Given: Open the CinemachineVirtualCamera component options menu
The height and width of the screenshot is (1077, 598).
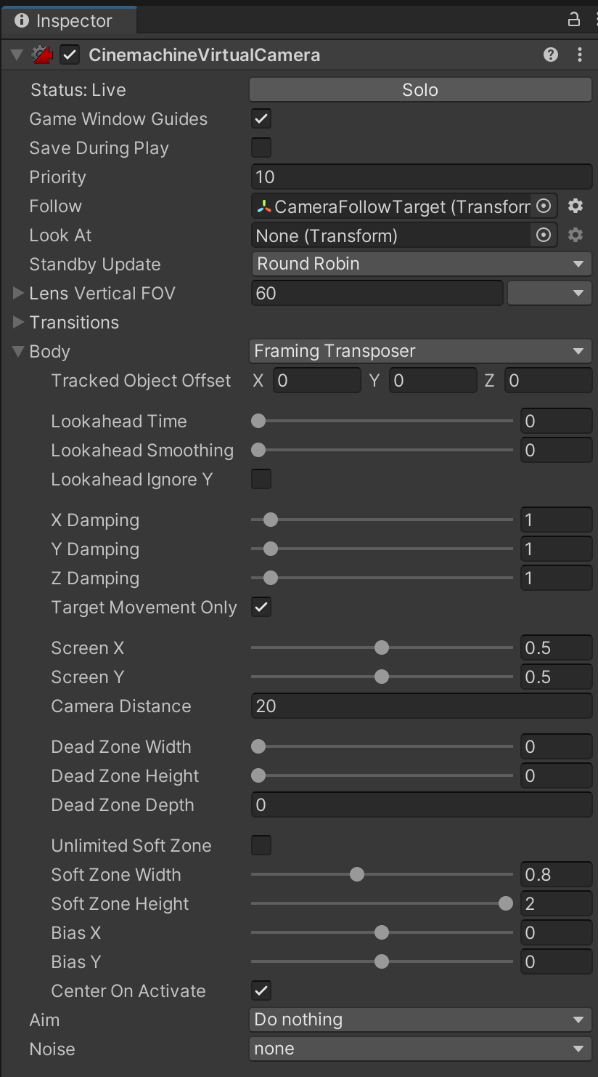Looking at the screenshot, I should pos(579,55).
